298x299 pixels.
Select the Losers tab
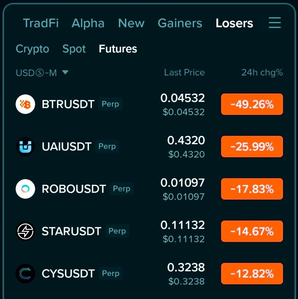point(234,23)
